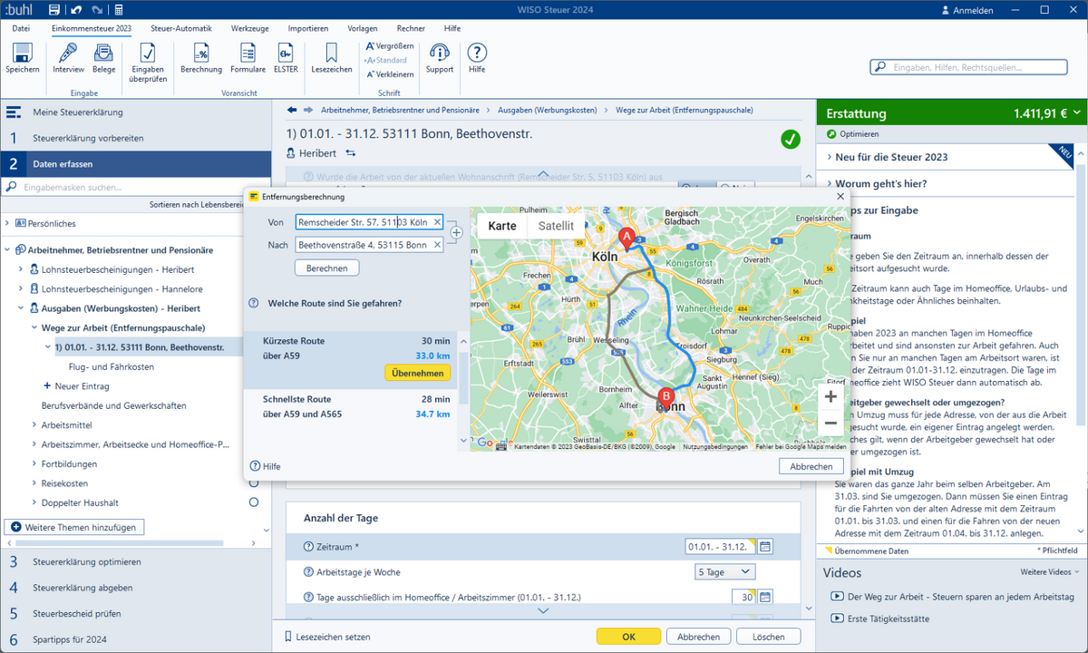Switch map to Satellit view
Screen dimensions: 1088x653
point(556,226)
